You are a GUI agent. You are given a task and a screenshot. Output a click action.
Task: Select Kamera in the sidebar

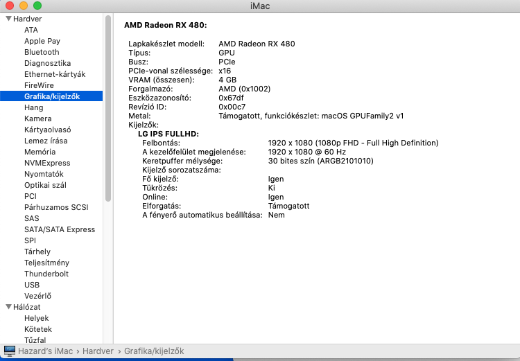pos(38,118)
